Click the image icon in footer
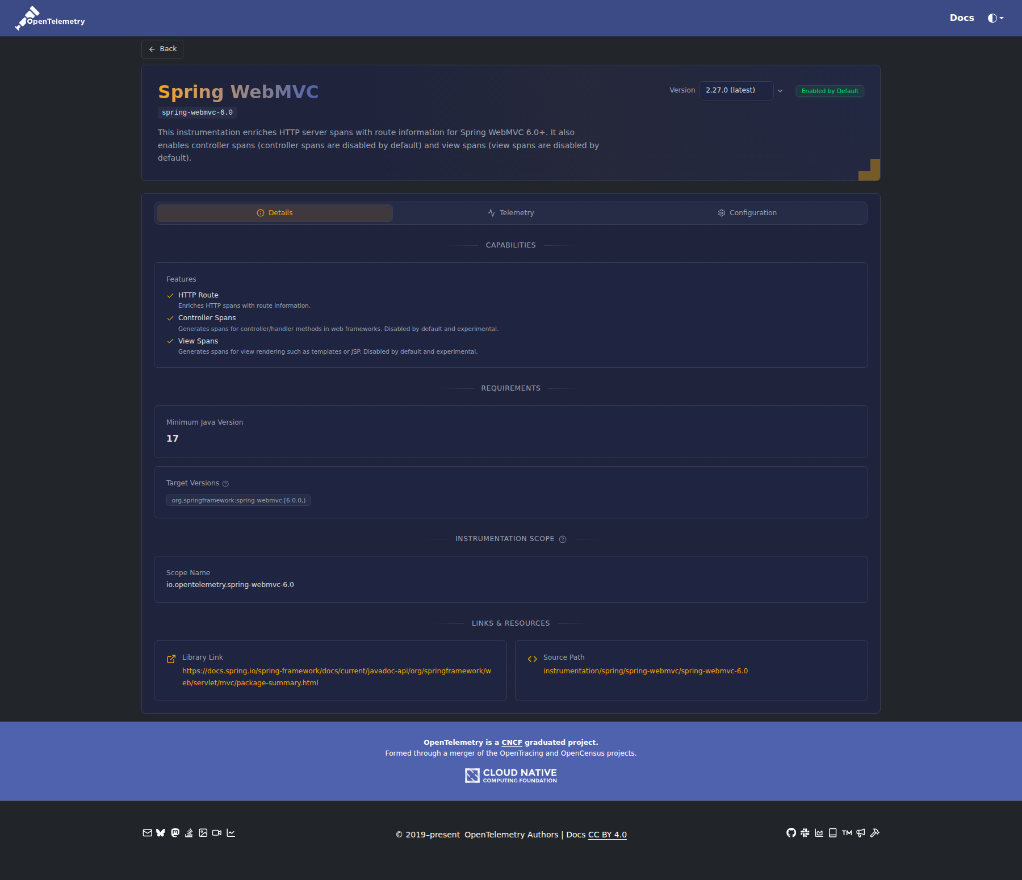Viewport: 1022px width, 880px height. point(203,833)
